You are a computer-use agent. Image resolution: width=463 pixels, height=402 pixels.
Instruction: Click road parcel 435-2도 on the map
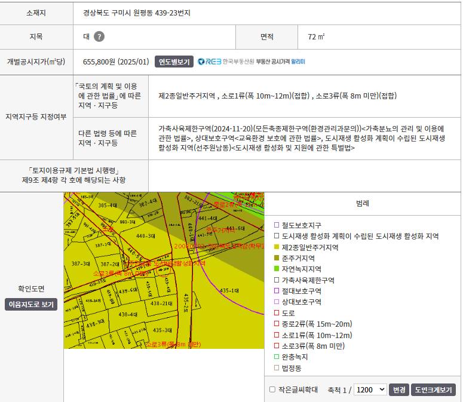click(186, 302)
